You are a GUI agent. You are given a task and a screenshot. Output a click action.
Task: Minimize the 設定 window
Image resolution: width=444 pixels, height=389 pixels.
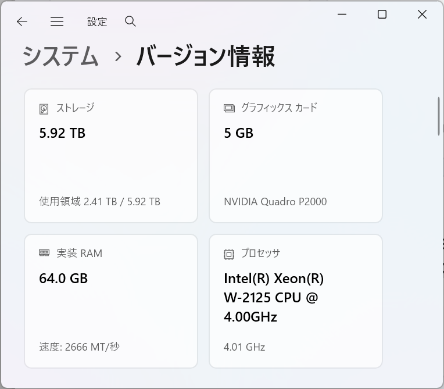click(342, 15)
